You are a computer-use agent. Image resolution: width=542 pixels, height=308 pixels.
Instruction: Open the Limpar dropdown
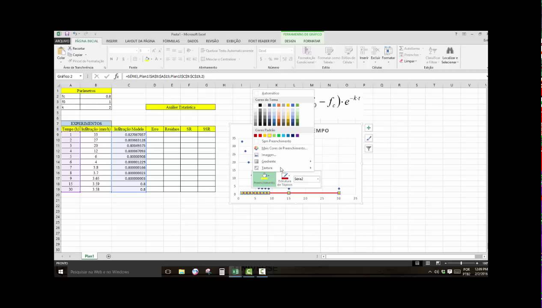[416, 61]
